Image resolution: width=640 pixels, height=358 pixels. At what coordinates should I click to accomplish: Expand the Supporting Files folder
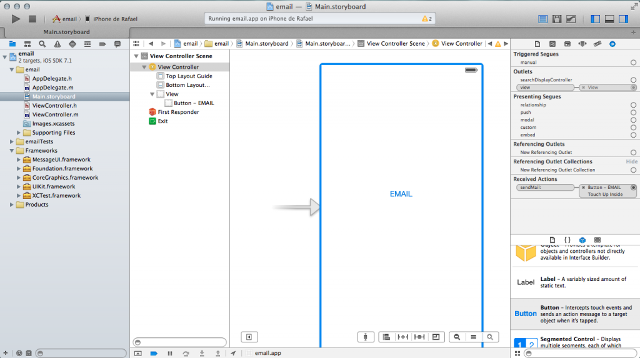[19, 133]
